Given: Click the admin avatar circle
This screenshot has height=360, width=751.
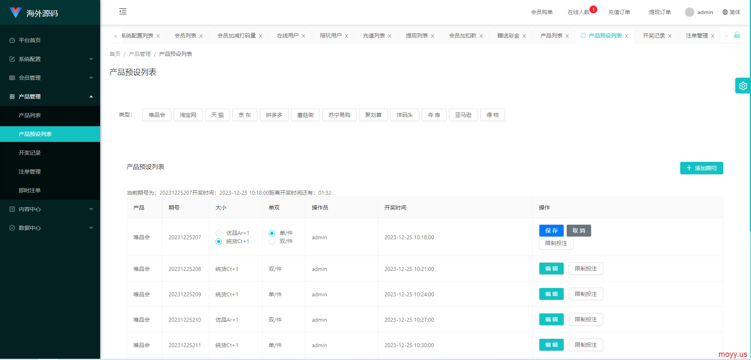Looking at the screenshot, I should (690, 12).
